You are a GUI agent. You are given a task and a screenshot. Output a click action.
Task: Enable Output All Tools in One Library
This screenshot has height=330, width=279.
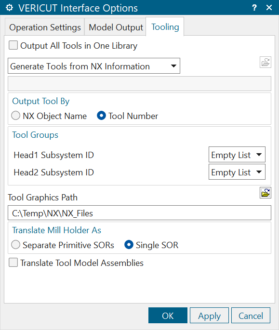click(x=13, y=45)
